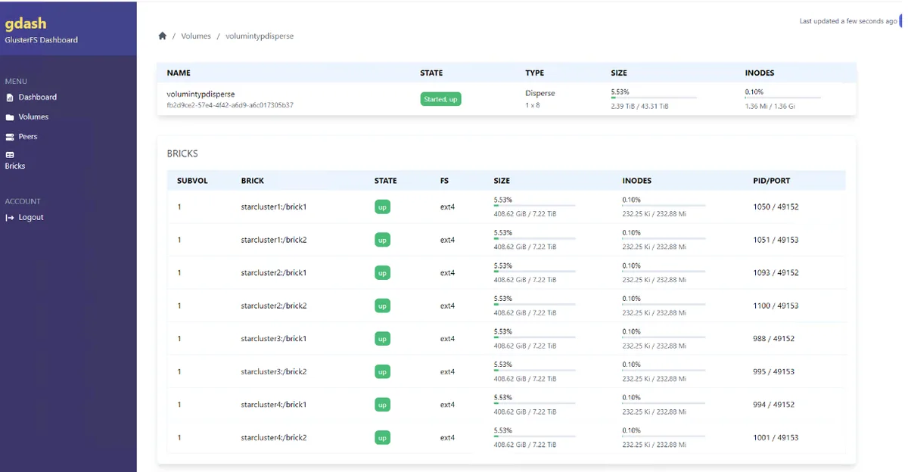Screen dimensions: 908x472
Task: Click the 'Started, up' state badge
Action: click(x=441, y=99)
